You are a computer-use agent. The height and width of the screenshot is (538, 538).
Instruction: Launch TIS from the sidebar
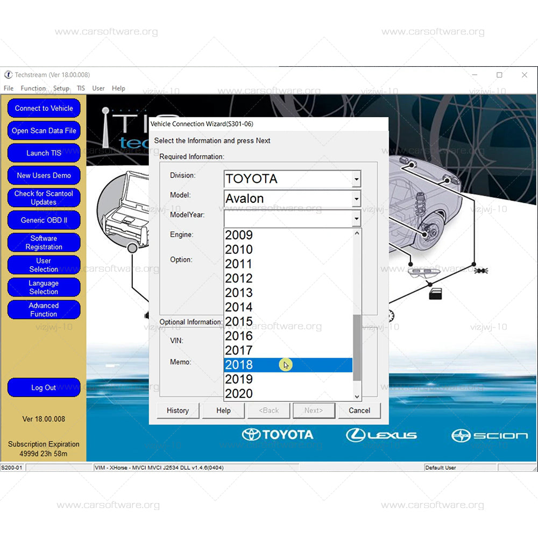(44, 153)
